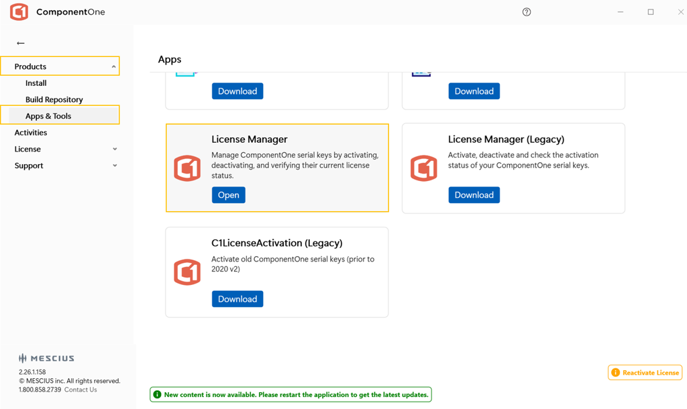This screenshot has width=687, height=409.
Task: Click the License Manager (Legacy) card icon
Action: pyautogui.click(x=424, y=168)
